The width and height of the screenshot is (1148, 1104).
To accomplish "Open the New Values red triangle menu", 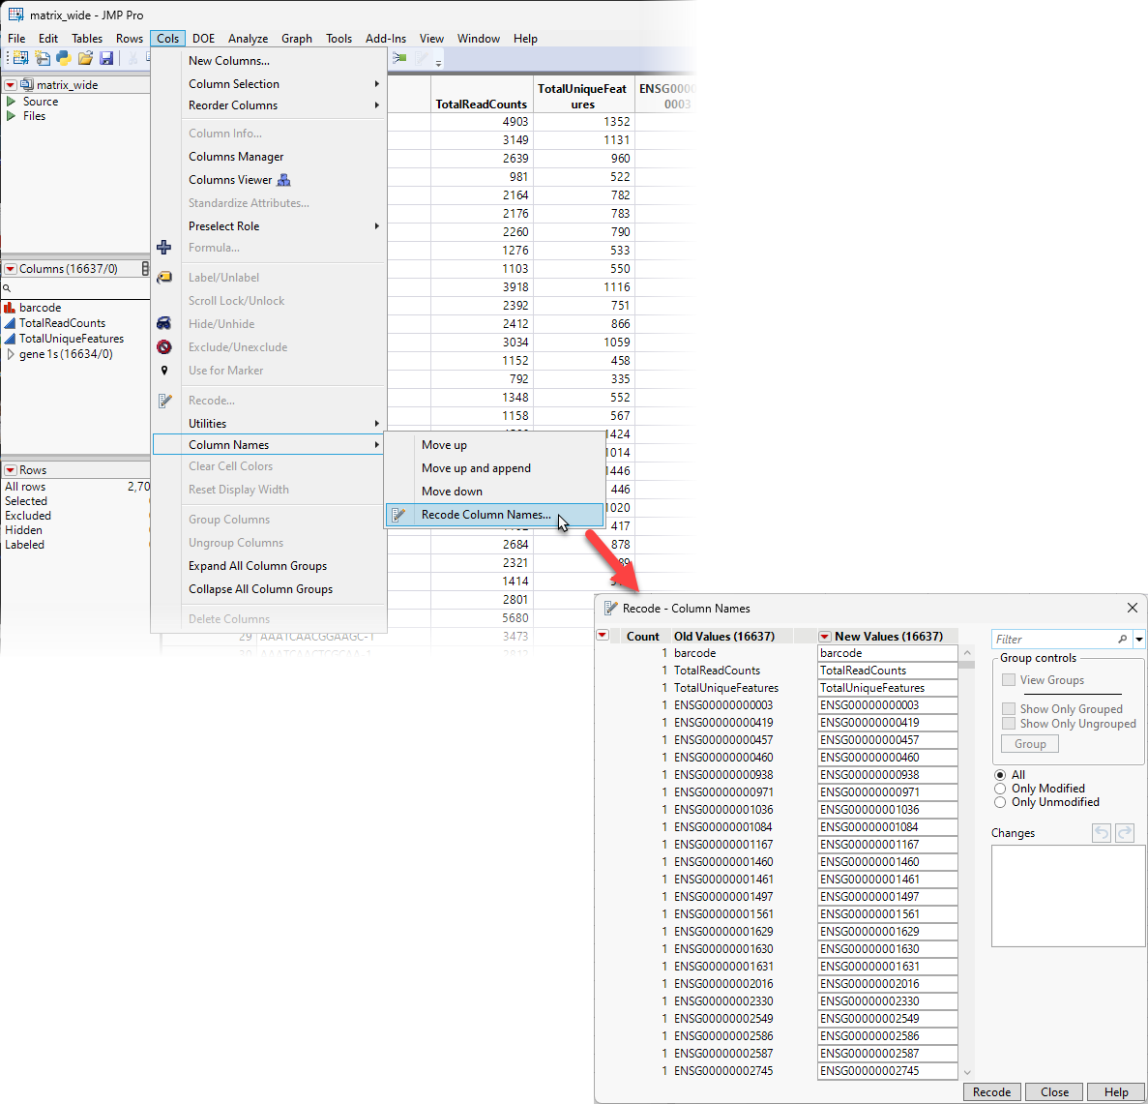I will point(825,637).
